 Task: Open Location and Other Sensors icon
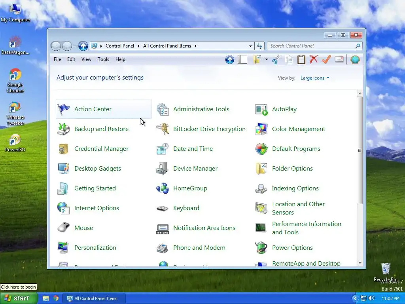click(x=261, y=208)
